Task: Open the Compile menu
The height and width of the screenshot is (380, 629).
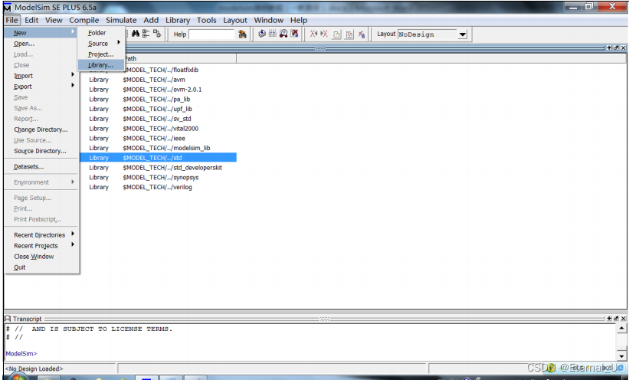Action: point(84,20)
